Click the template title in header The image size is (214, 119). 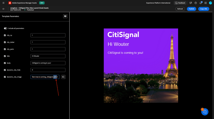[x=29, y=8]
